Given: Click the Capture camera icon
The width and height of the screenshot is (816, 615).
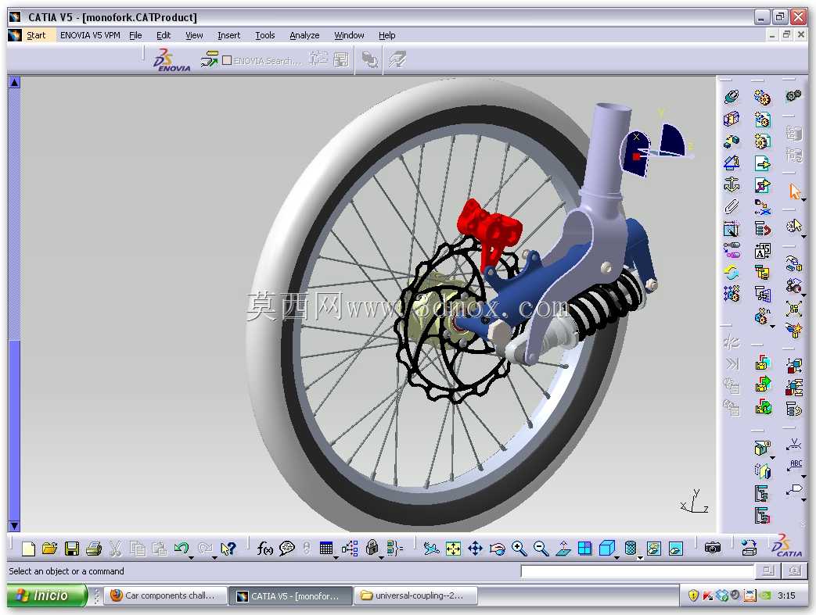Looking at the screenshot, I should click(x=713, y=548).
